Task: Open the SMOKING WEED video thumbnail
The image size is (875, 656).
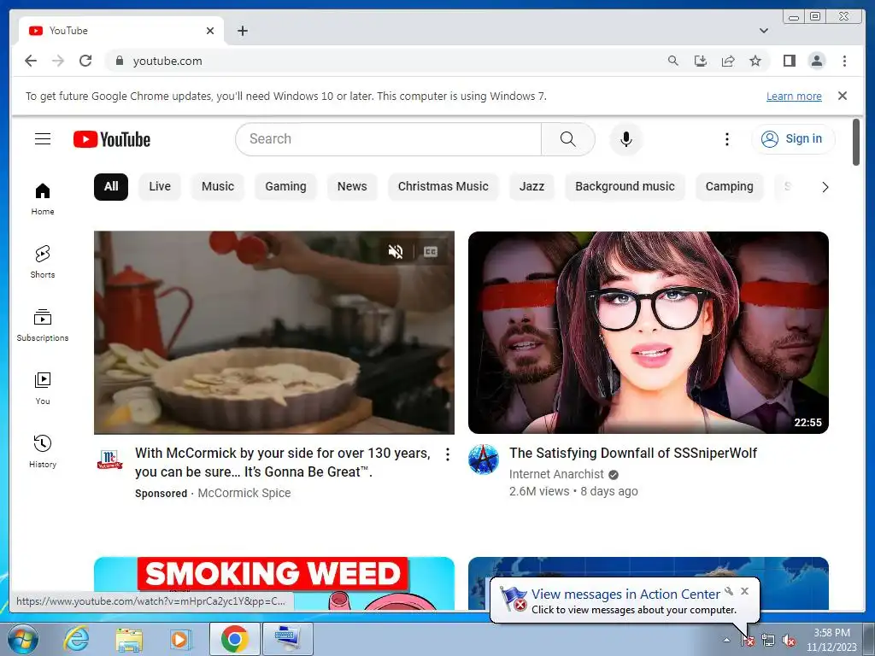Action: tap(274, 583)
